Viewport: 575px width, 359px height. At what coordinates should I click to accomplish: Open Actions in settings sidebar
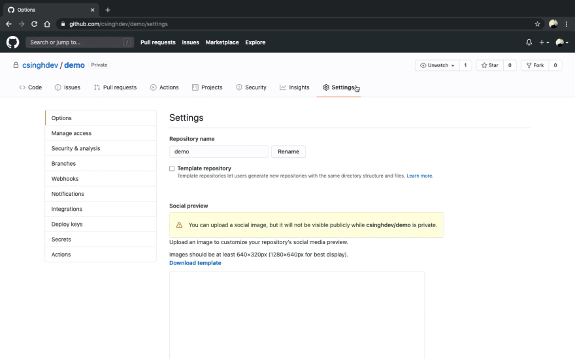(101, 254)
